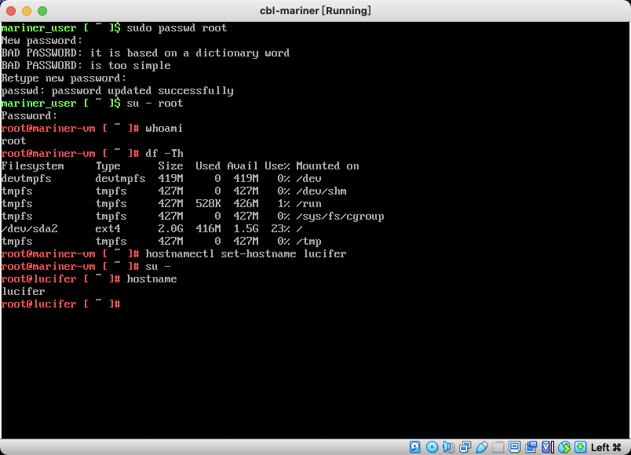Click the keyboard capture green arrow icon
The height and width of the screenshot is (455, 631).
[x=580, y=447]
